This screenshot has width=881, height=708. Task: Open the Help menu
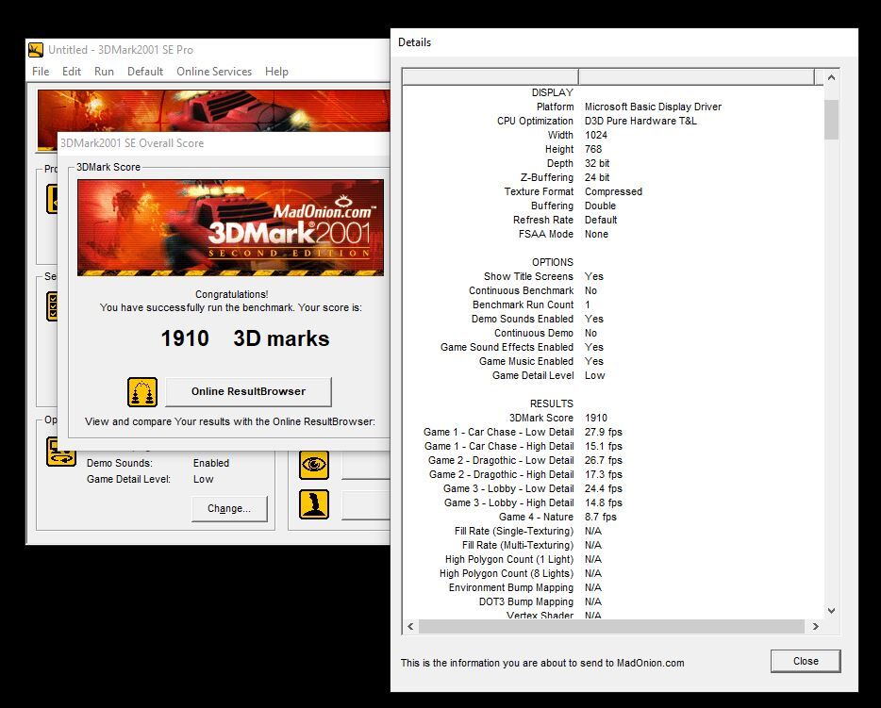pos(276,72)
